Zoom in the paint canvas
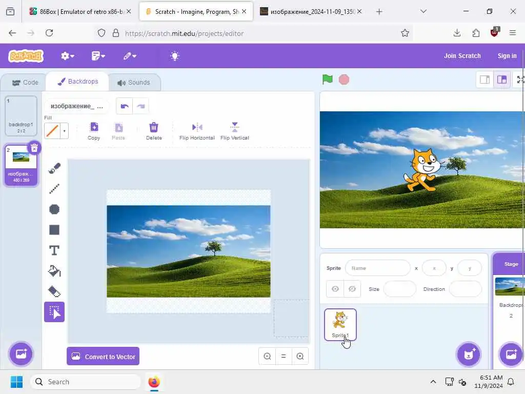Image resolution: width=525 pixels, height=394 pixels. coord(300,356)
